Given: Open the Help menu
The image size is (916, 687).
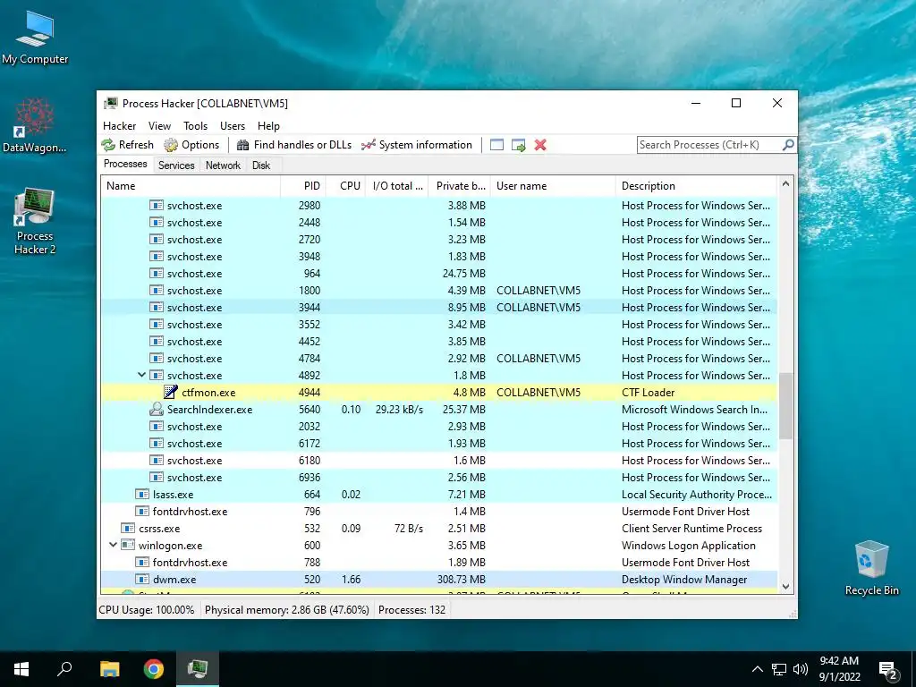Looking at the screenshot, I should tap(268, 125).
